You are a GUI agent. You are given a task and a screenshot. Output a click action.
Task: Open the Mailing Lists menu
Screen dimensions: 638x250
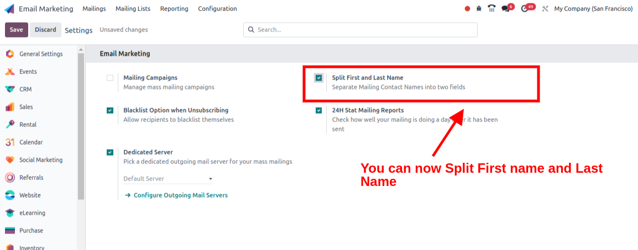[133, 8]
